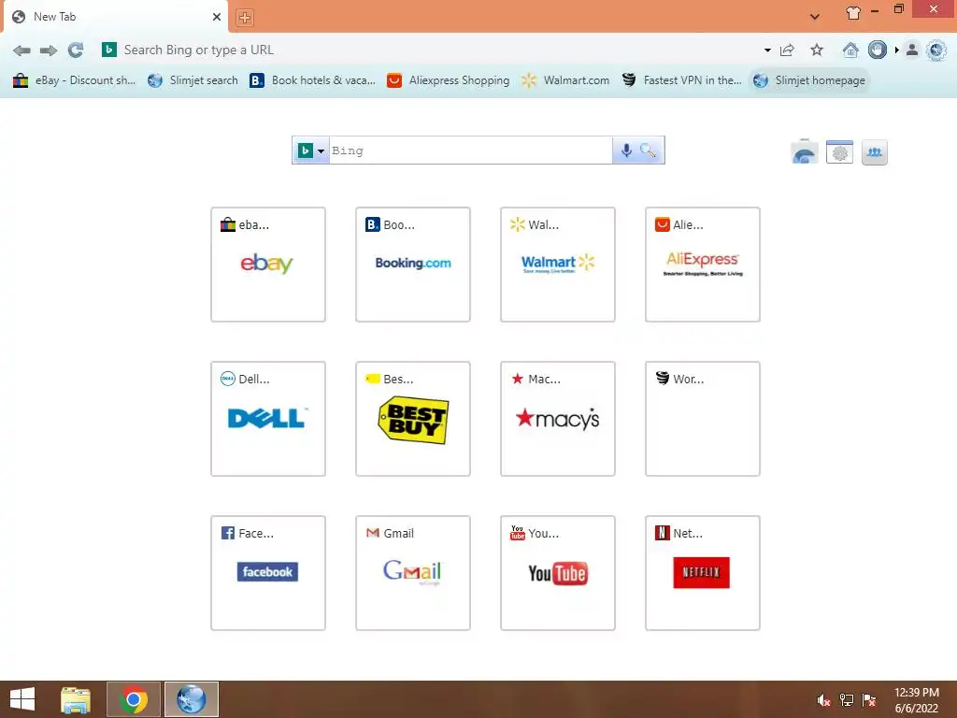Viewport: 957px width, 718px height.
Task: Reload the page with refresh icon
Action: pyautogui.click(x=76, y=50)
